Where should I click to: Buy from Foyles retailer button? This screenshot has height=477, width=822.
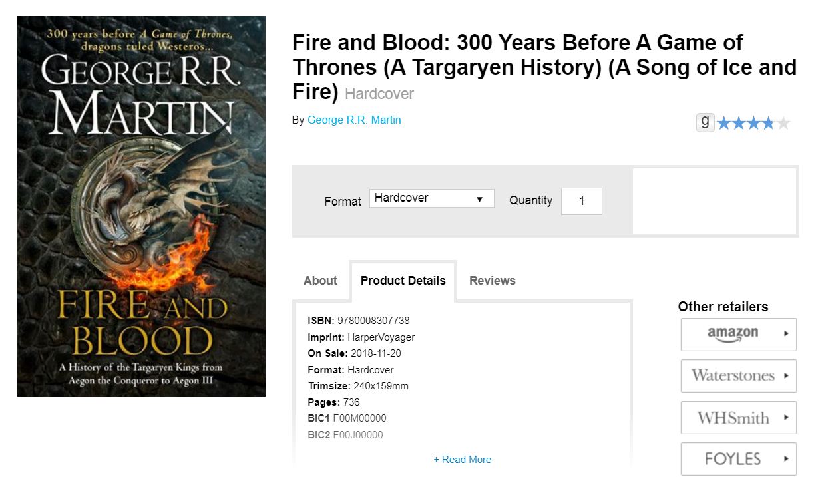point(738,459)
